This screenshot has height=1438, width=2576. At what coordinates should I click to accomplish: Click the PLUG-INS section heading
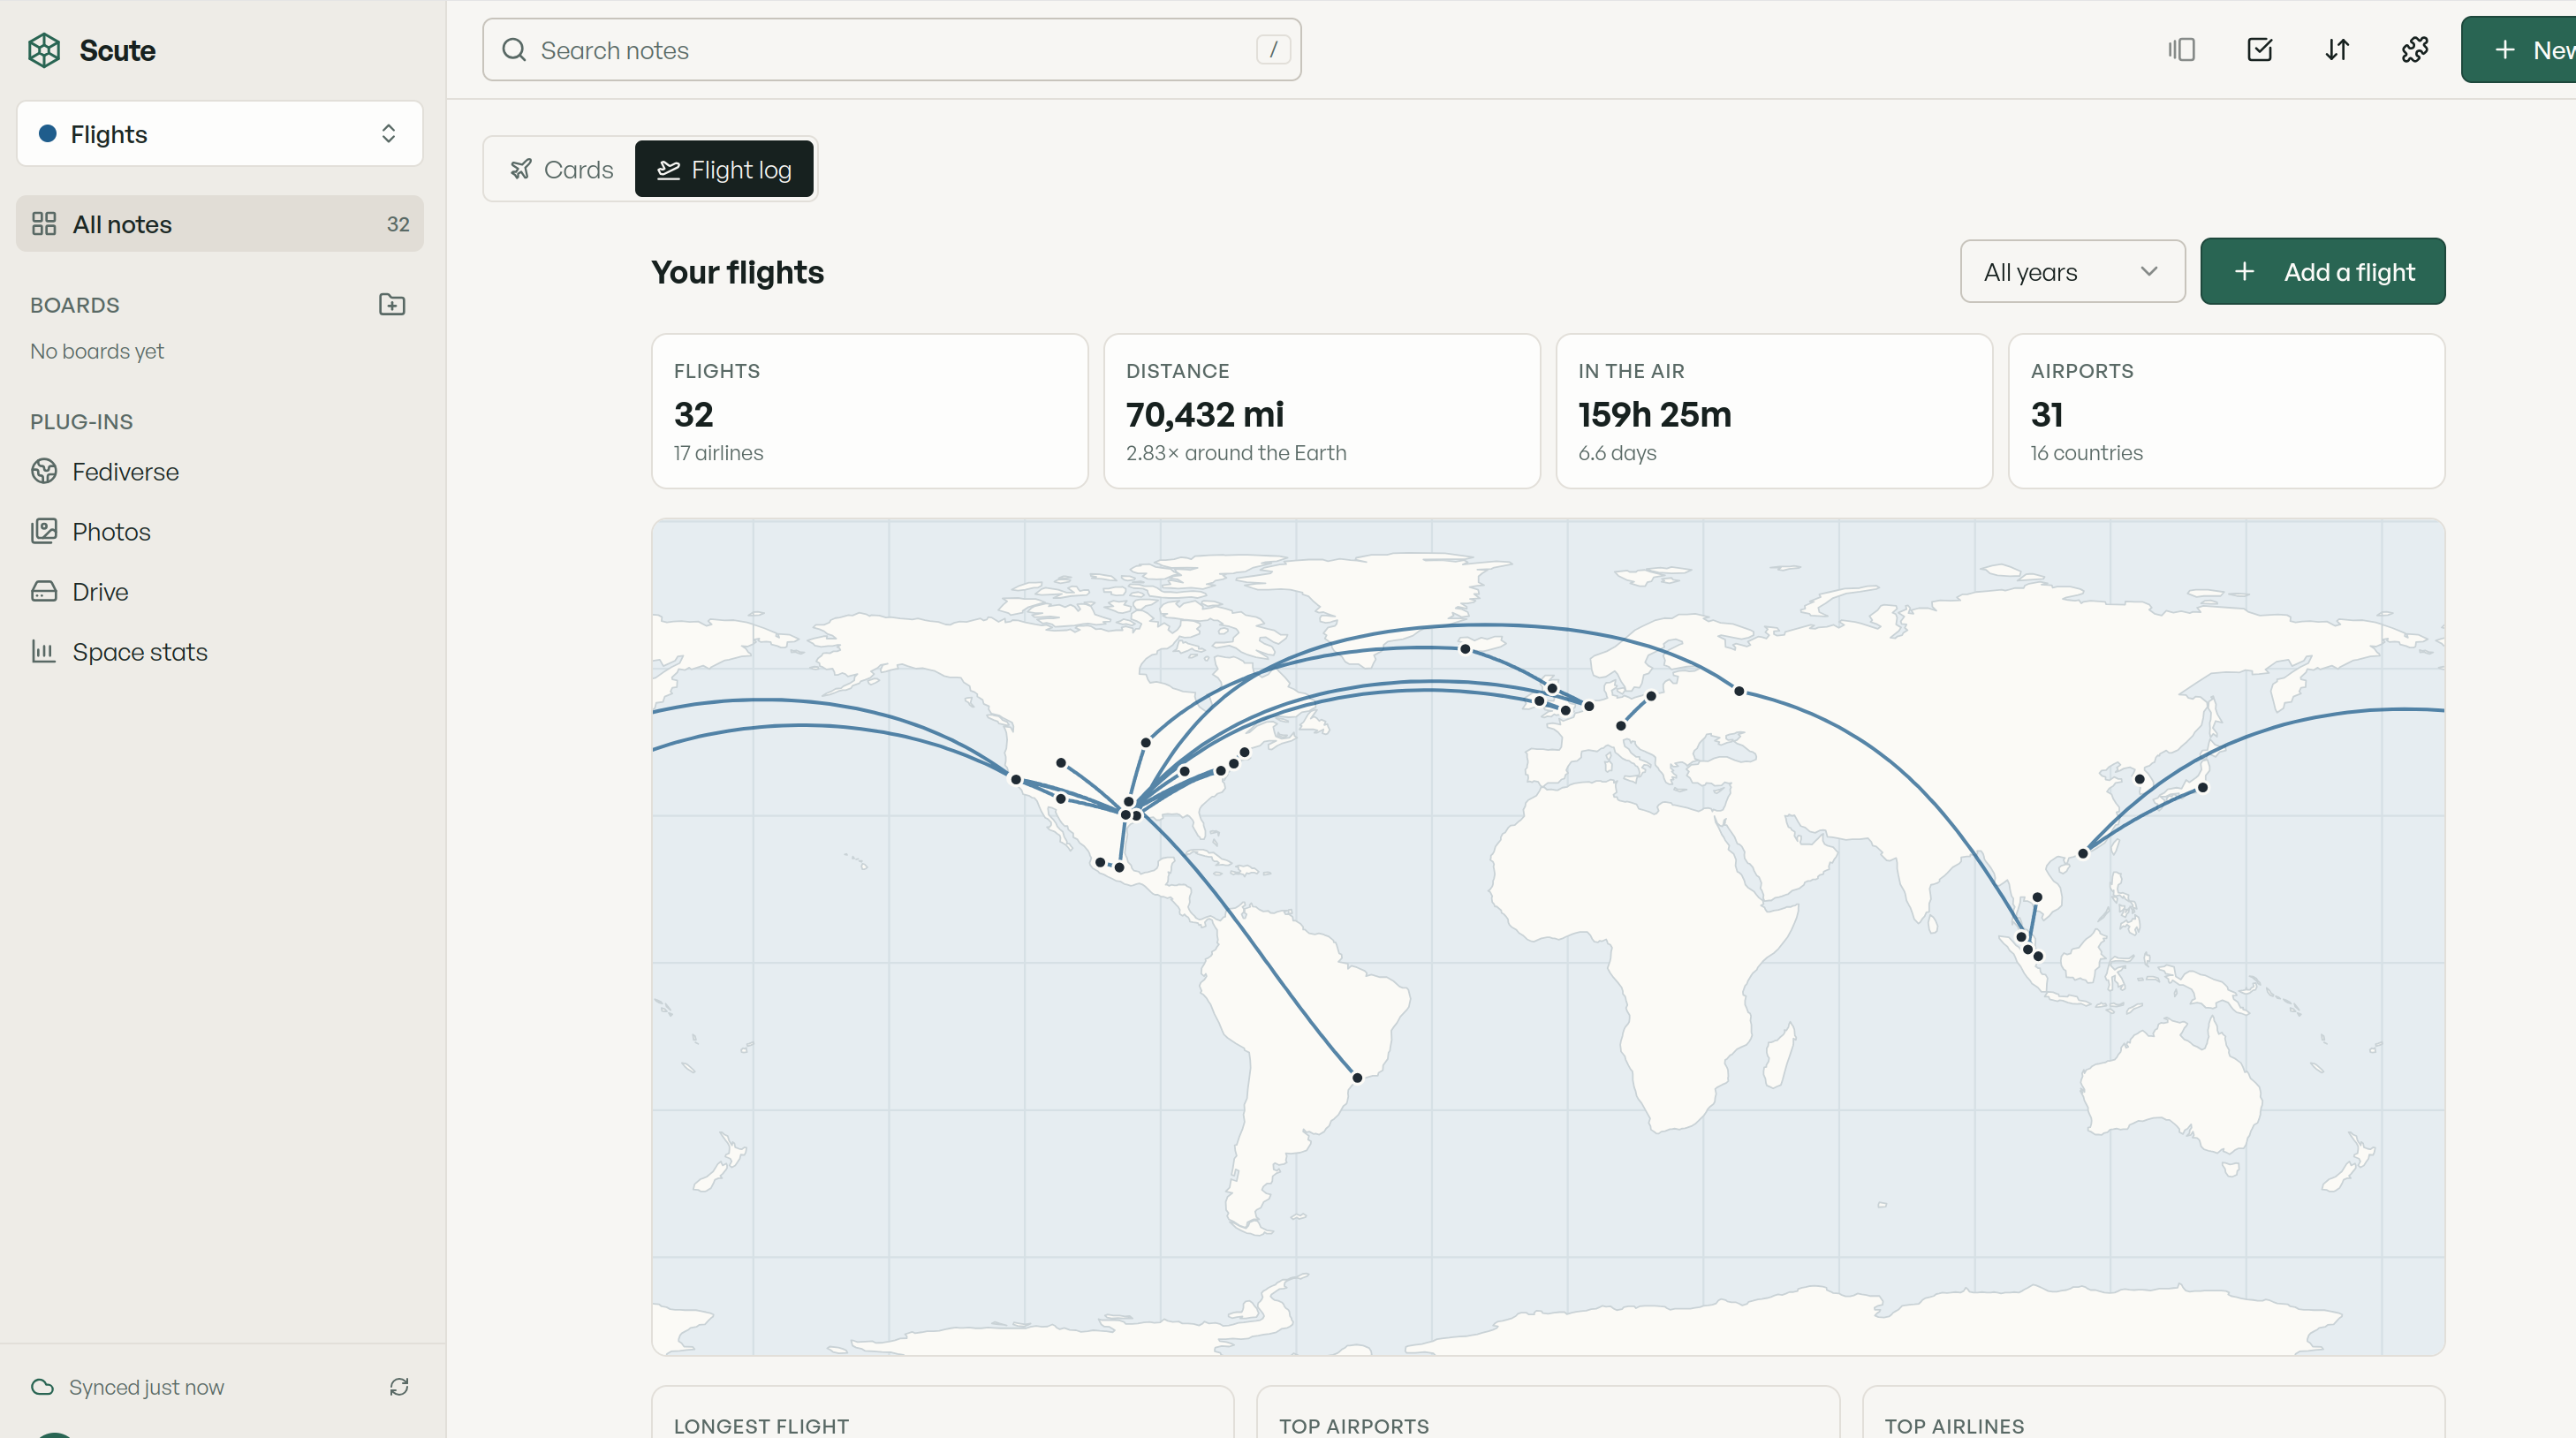point(81,422)
